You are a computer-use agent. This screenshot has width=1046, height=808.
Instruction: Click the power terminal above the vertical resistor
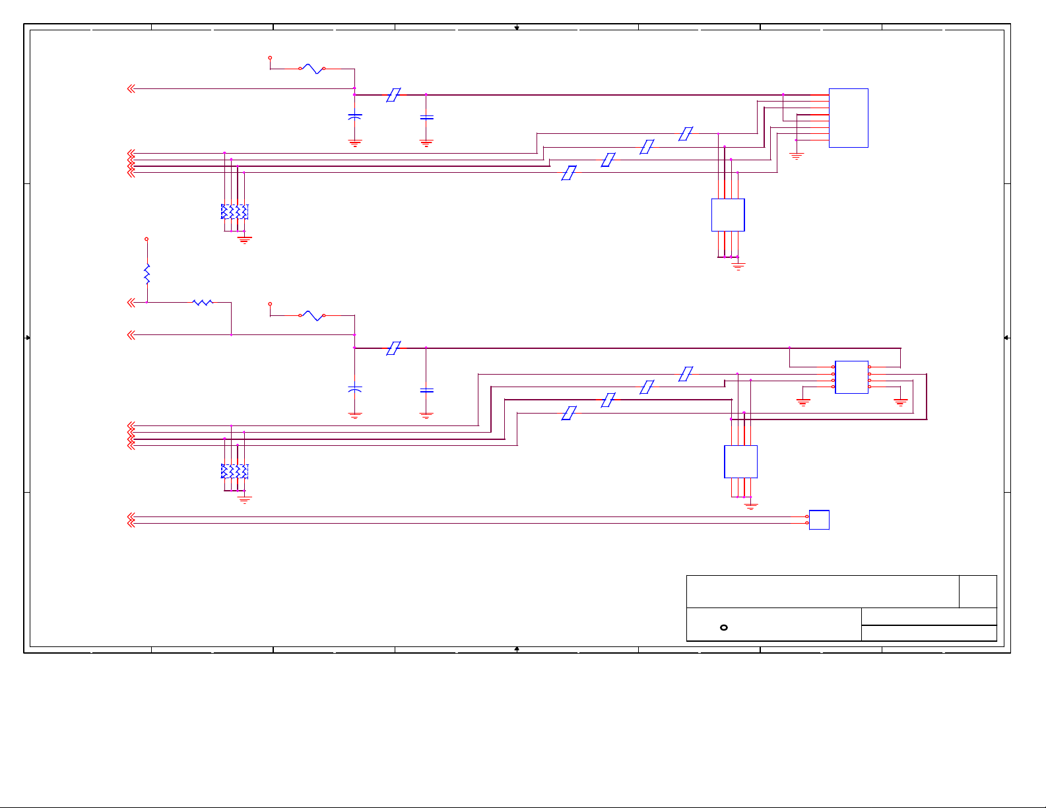pos(147,239)
